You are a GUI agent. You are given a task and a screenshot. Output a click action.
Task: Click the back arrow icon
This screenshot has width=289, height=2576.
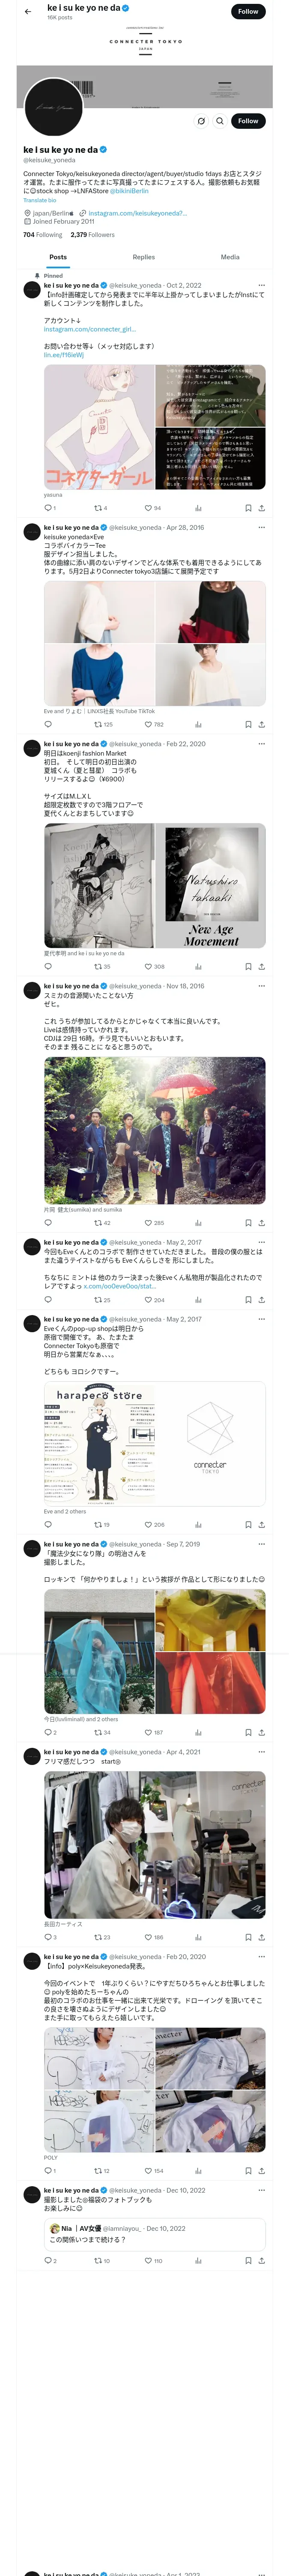(28, 12)
